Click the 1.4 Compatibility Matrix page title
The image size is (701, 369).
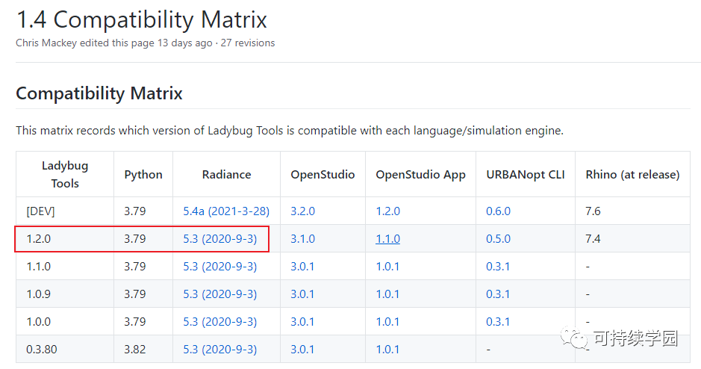click(142, 19)
